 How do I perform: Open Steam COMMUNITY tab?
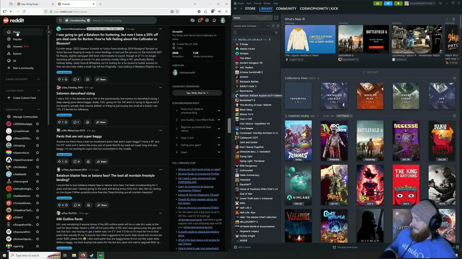[286, 9]
